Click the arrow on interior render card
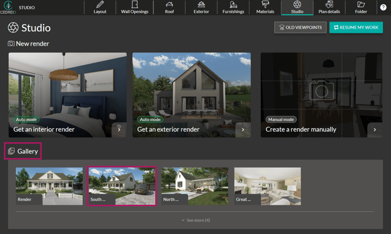The image size is (391, 234). pos(119,130)
